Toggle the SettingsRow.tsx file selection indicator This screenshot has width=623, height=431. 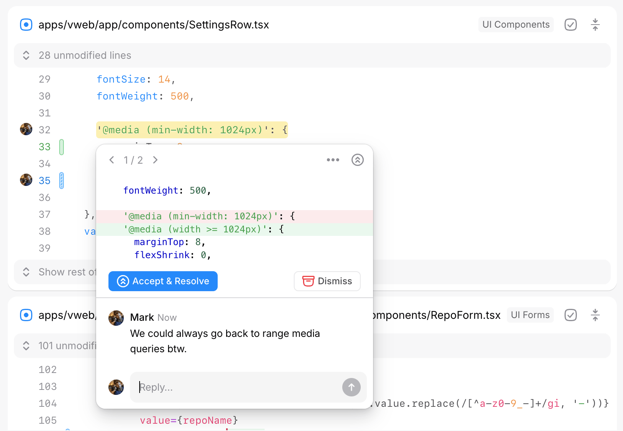(26, 25)
